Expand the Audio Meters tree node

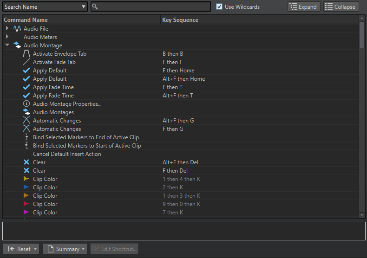[x=7, y=37]
